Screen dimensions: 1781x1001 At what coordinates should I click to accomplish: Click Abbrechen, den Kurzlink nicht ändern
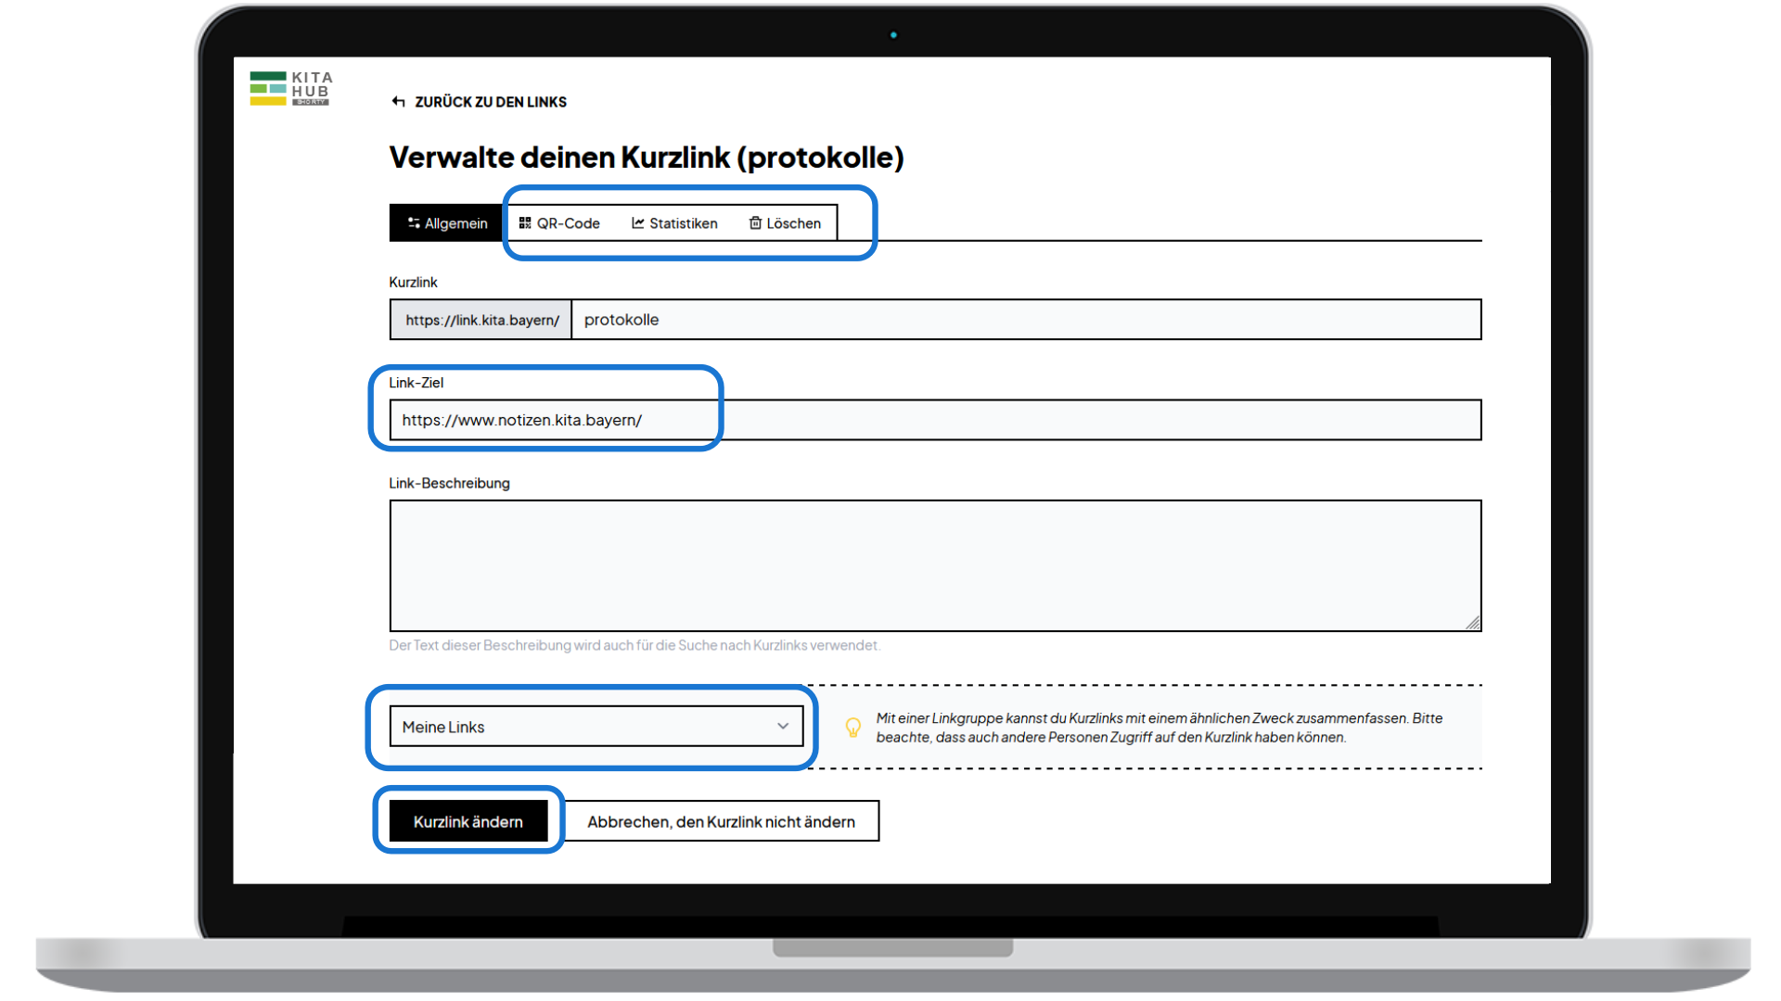(x=722, y=821)
